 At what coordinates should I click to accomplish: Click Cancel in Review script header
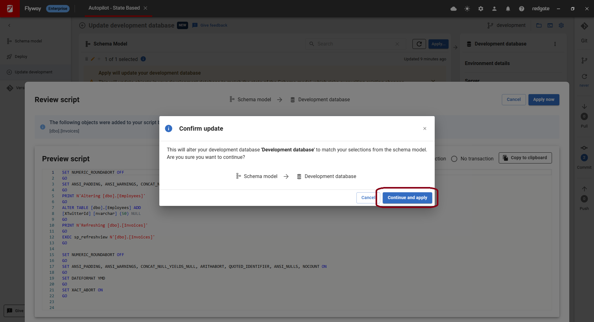coord(514,99)
